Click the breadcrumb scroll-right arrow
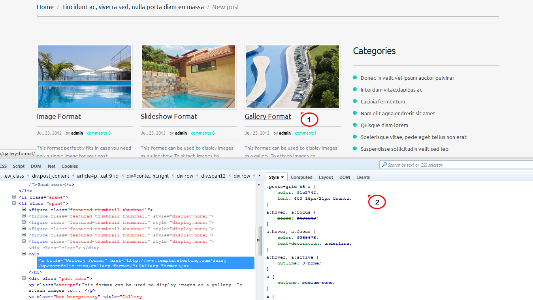533x300 pixels. (x=260, y=176)
